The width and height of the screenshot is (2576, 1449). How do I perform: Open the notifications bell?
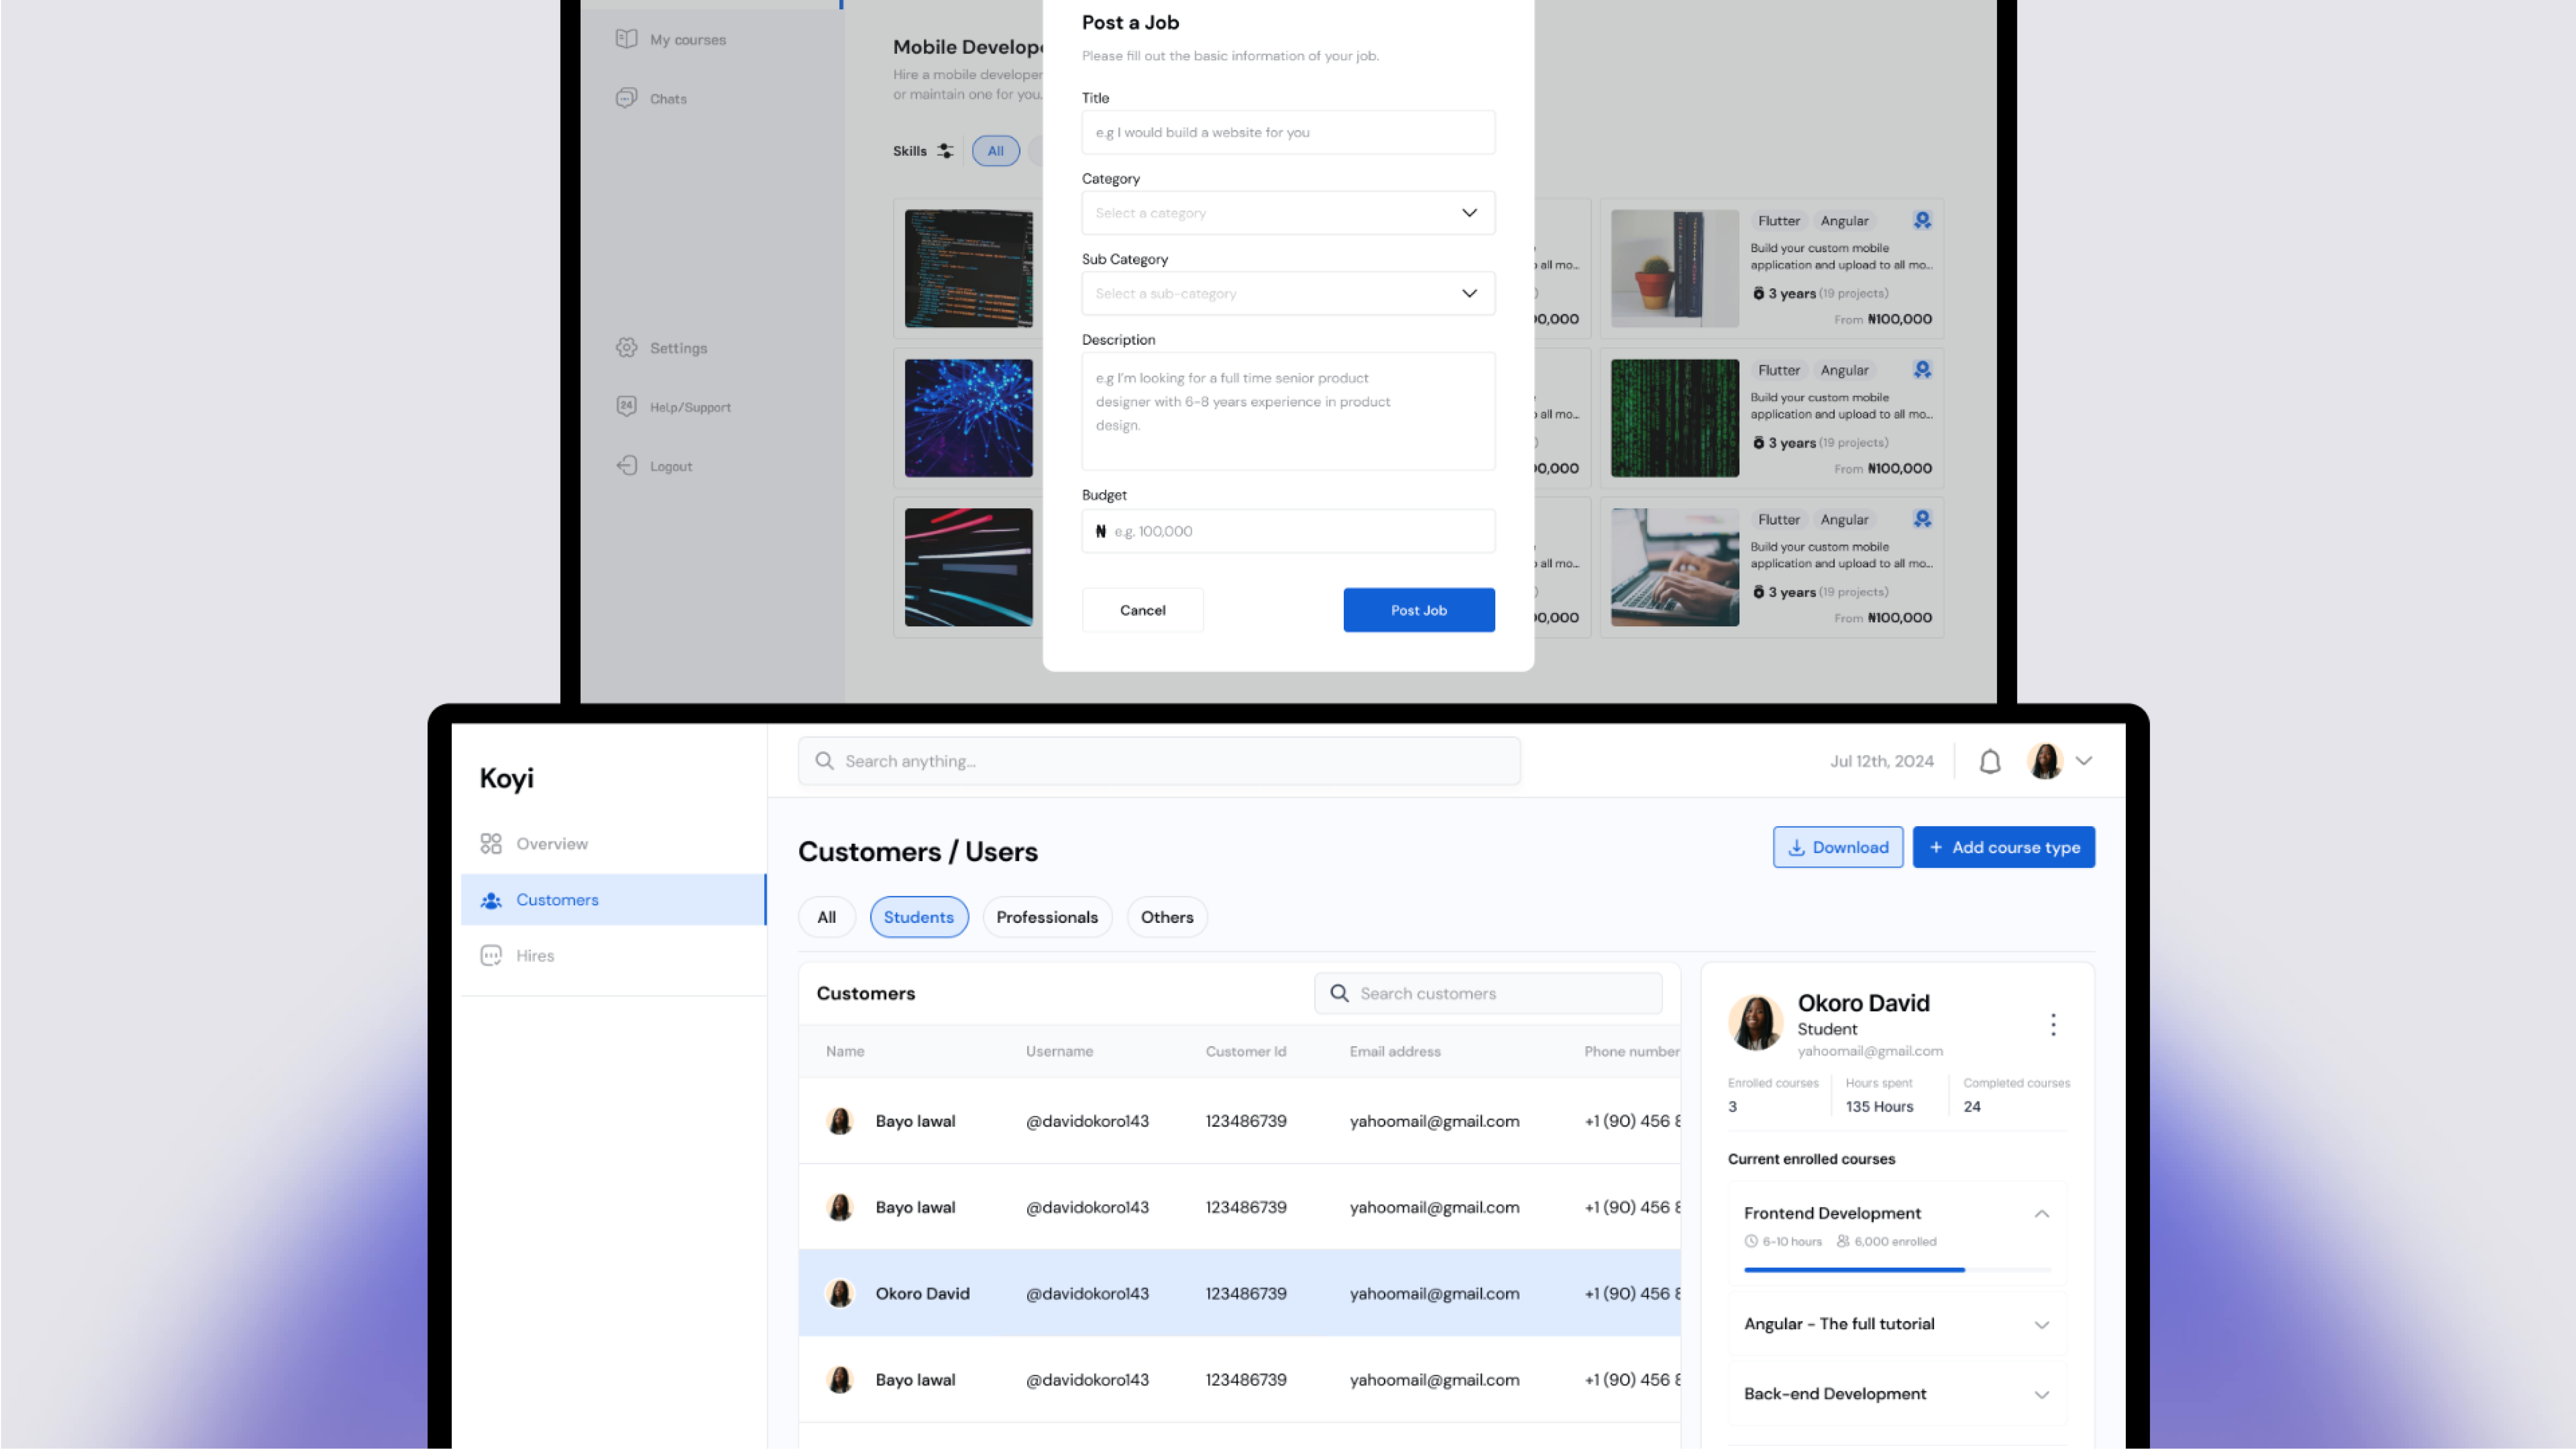point(1990,762)
